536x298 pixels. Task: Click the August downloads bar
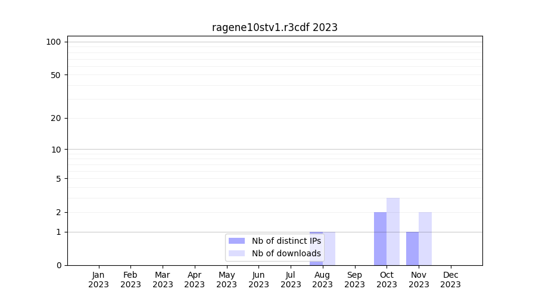pyautogui.click(x=329, y=248)
